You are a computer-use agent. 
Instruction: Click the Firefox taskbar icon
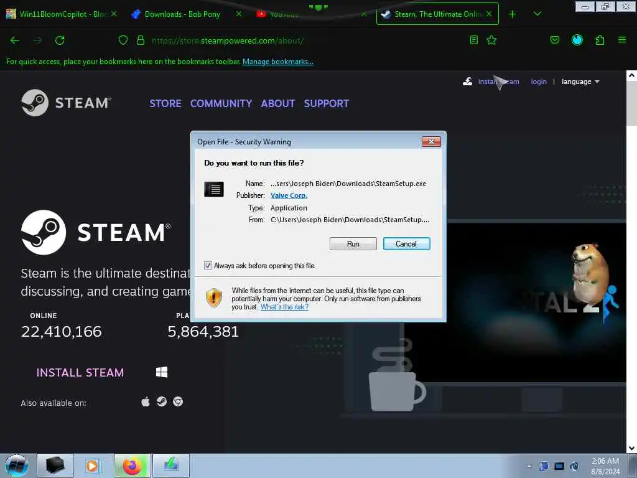[133, 466]
